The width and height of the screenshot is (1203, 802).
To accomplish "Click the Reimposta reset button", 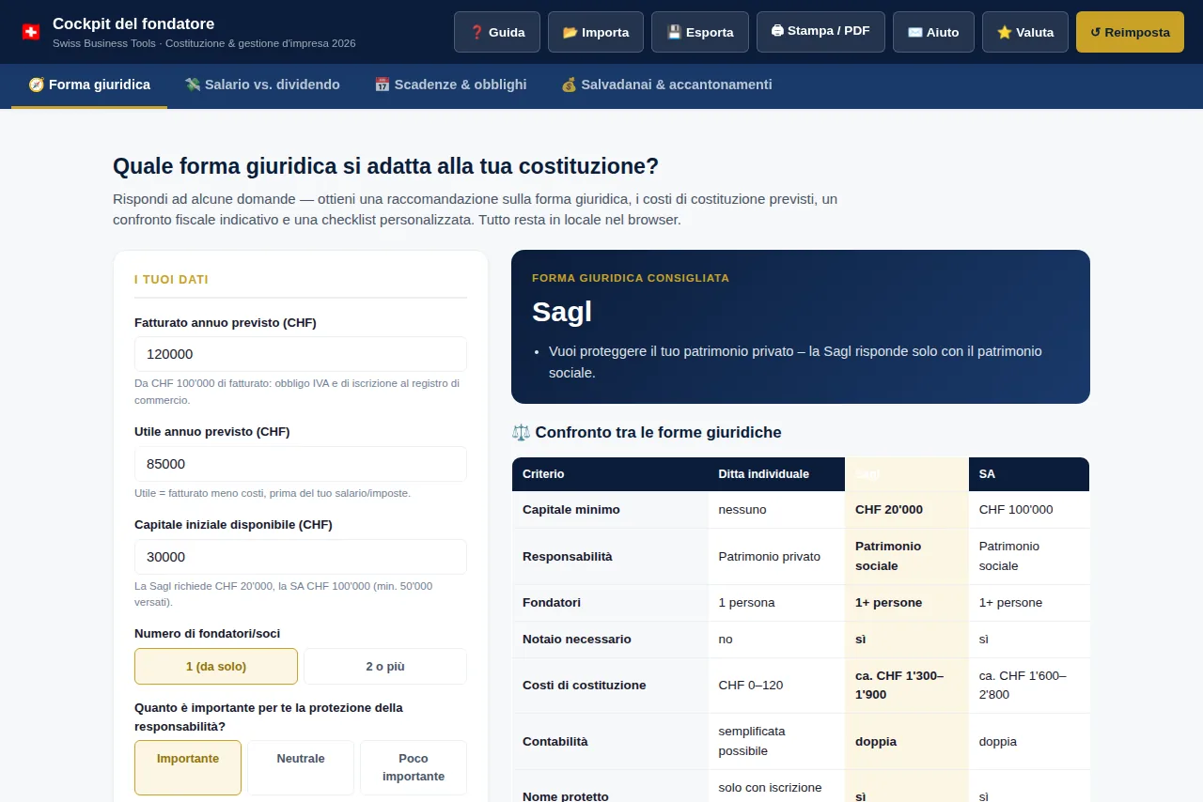I will coord(1130,32).
